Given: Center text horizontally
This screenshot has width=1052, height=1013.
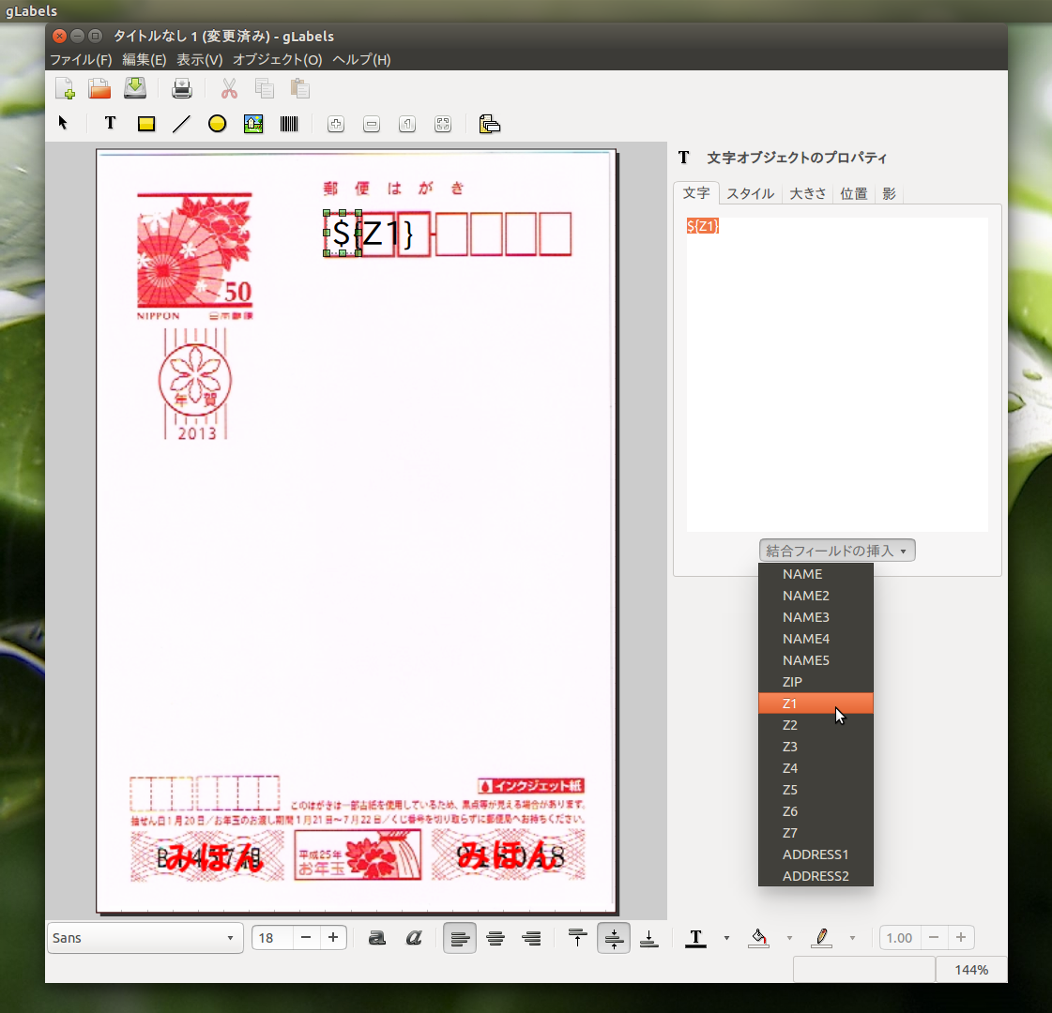Looking at the screenshot, I should click(x=496, y=938).
